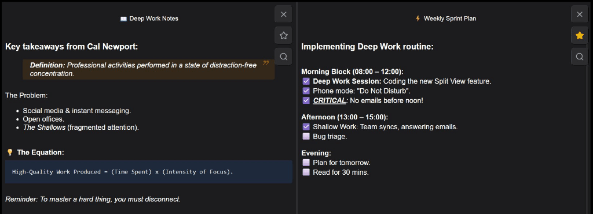
Task: Unstar the Weekly Sprint Plan pane
Action: pyautogui.click(x=579, y=36)
